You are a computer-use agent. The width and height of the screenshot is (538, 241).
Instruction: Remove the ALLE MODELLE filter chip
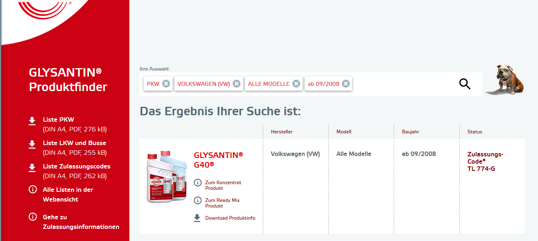pos(296,84)
